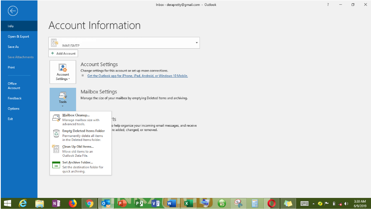371x209 pixels.
Task: Choose Clean Up Old Items... menu entry
Action: 80,151
